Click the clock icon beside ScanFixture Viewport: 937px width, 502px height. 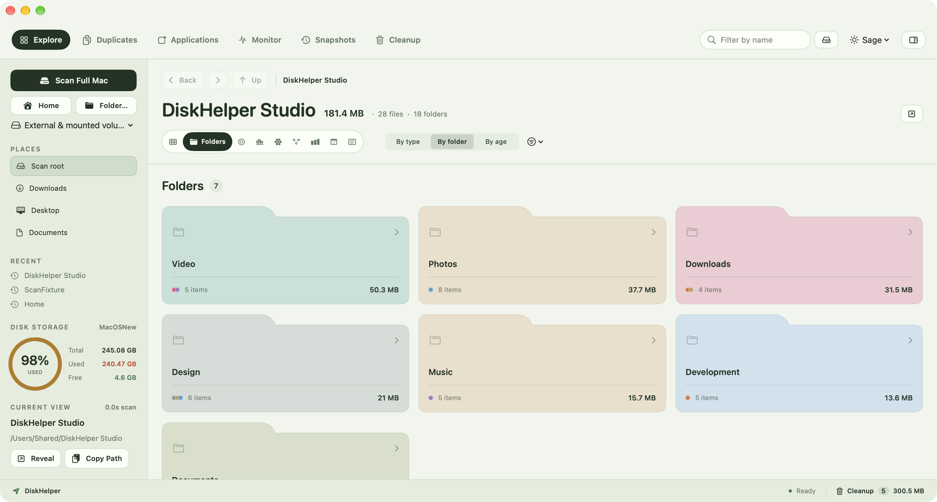pos(15,290)
